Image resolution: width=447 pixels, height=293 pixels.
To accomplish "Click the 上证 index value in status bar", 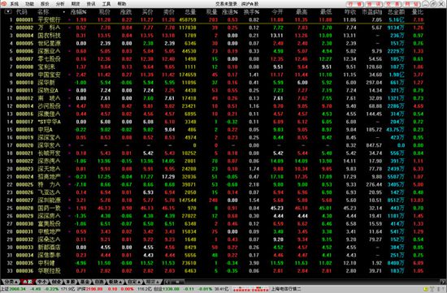I will (x=18, y=289).
